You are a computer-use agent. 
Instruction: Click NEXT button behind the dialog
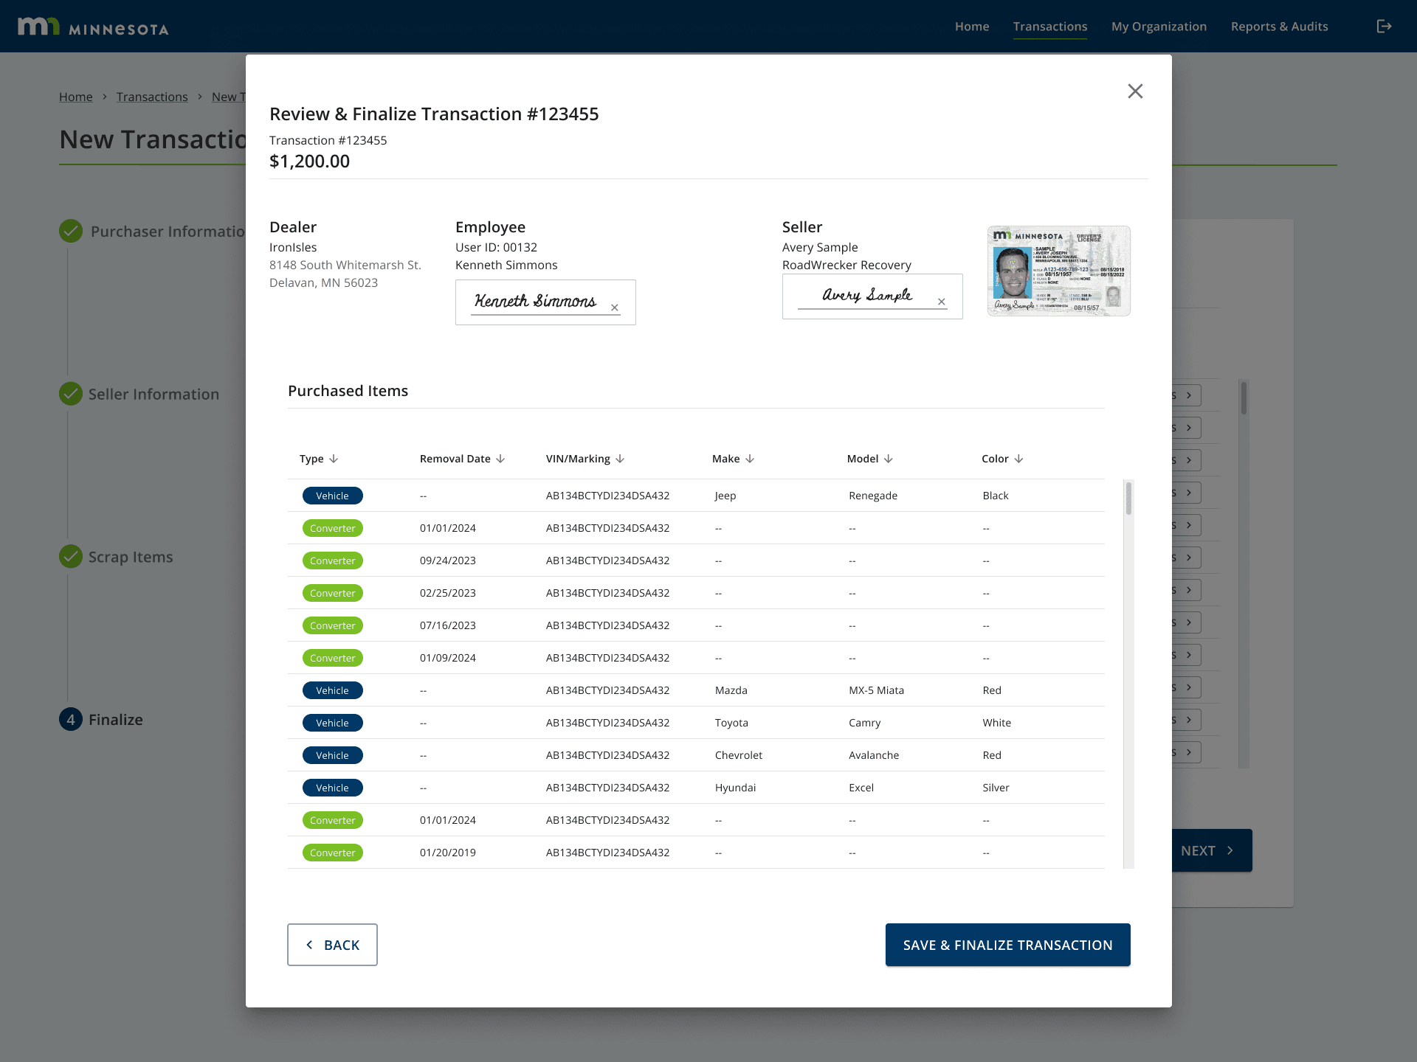[1212, 850]
